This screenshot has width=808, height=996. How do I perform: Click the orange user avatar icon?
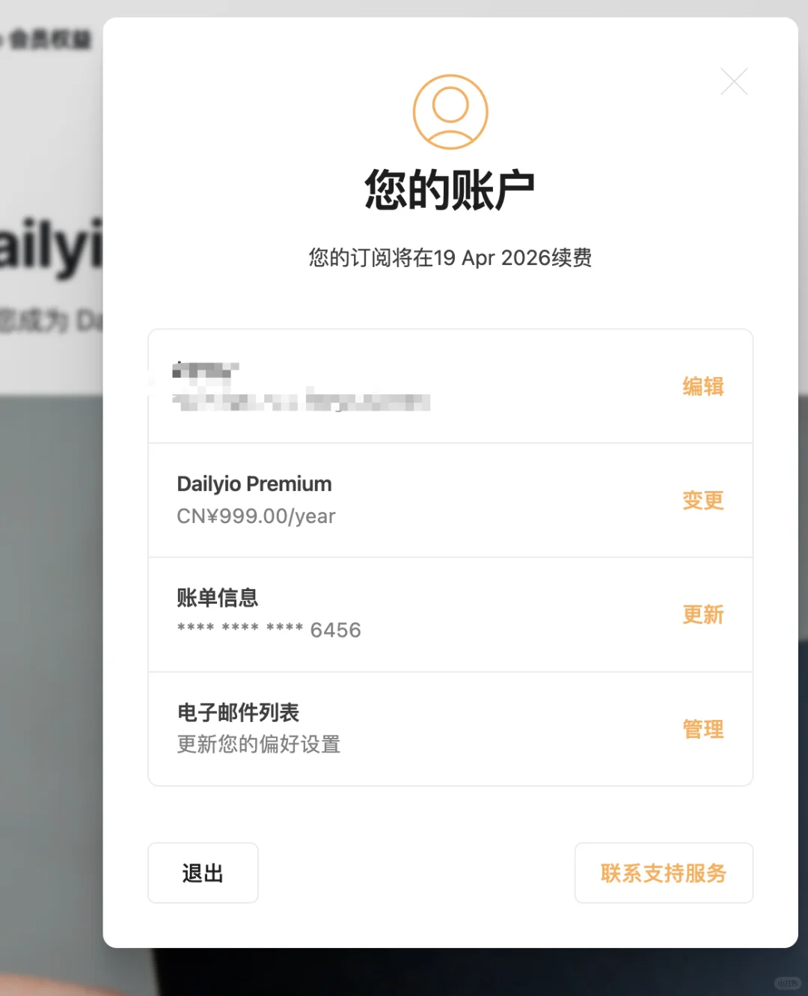tap(450, 111)
